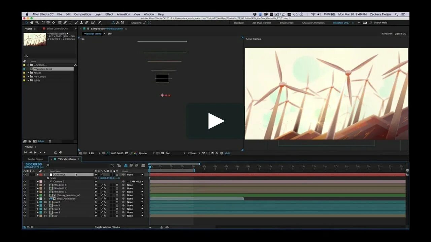
Task: Expand the --SCENES-- folder in Project
Action: pos(28,65)
